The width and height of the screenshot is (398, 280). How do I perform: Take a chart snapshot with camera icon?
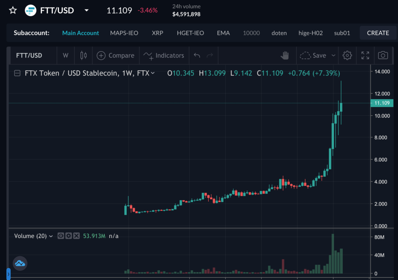383,55
